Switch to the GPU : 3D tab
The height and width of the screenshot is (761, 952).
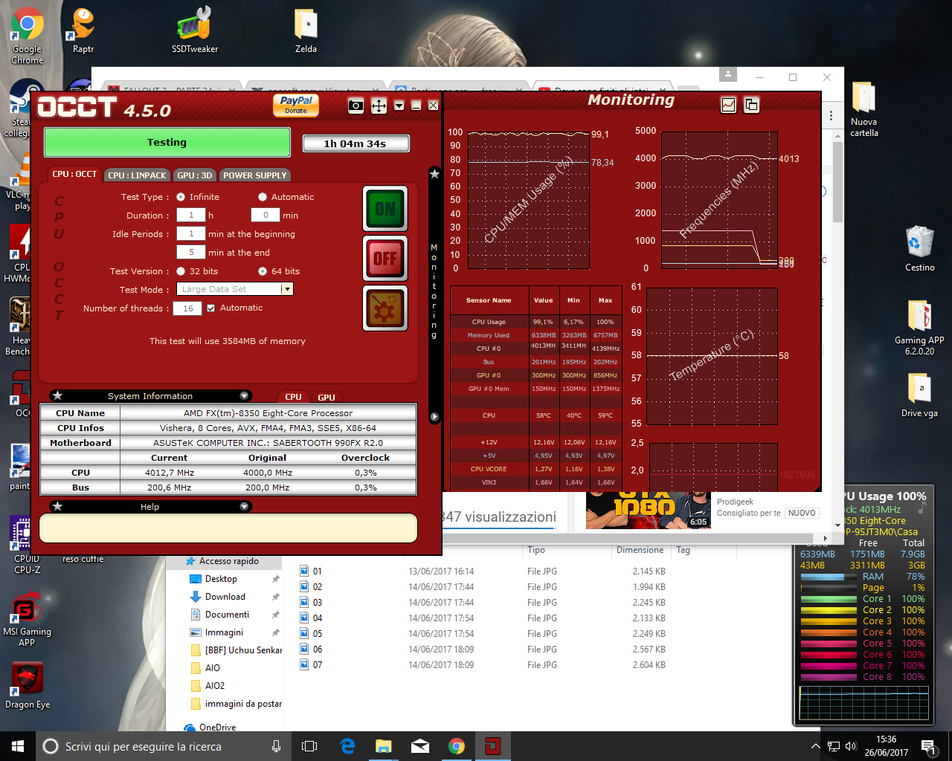click(x=195, y=175)
